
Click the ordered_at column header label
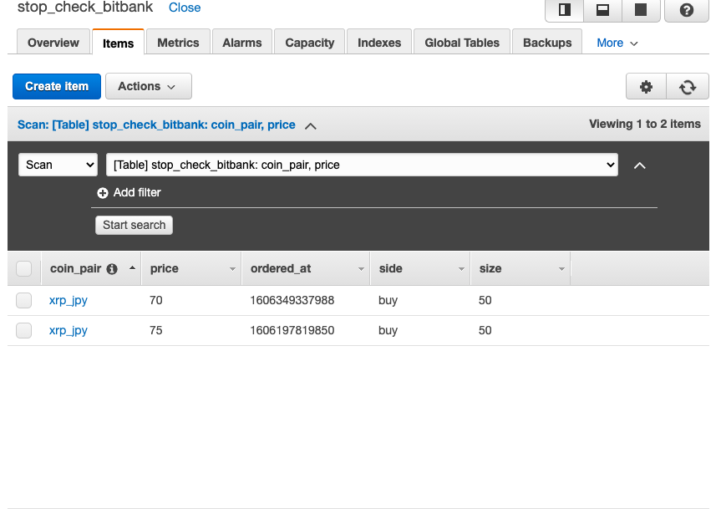click(x=281, y=268)
